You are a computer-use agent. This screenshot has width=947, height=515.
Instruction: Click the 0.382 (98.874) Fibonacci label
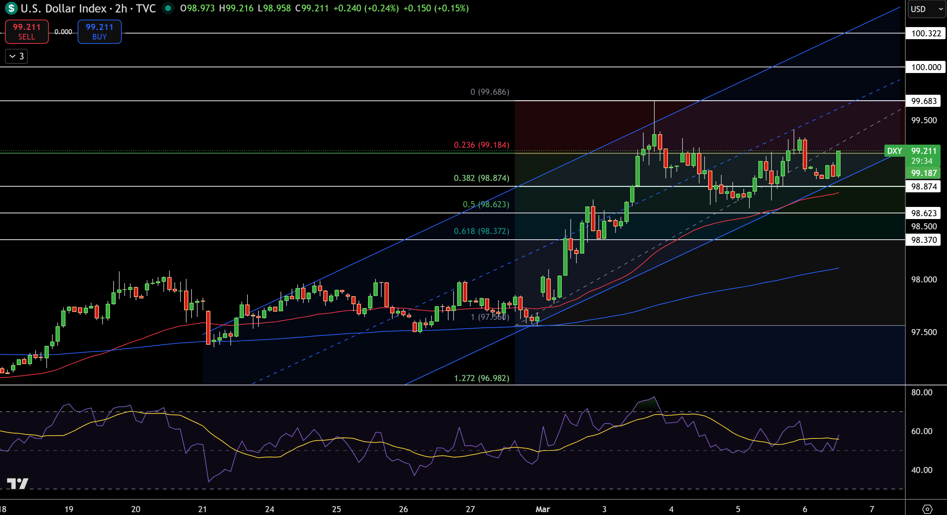(x=482, y=178)
